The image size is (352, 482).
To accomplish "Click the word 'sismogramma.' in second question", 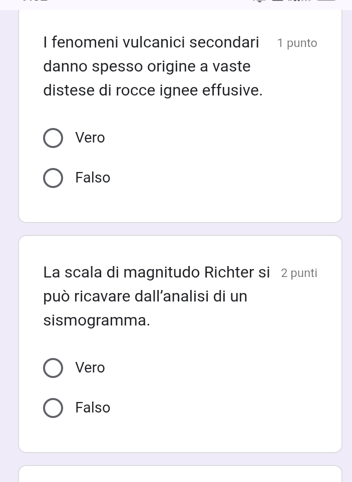I will coord(97,320).
